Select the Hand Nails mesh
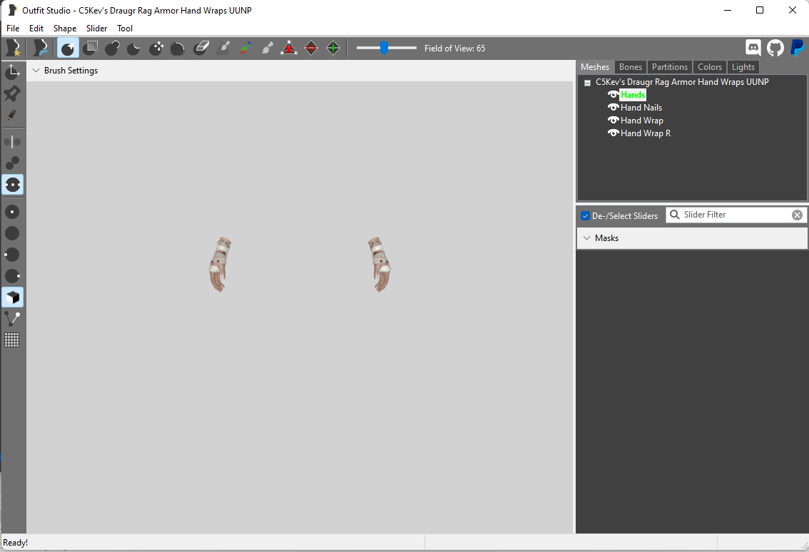Image resolution: width=809 pixels, height=552 pixels. tap(641, 107)
